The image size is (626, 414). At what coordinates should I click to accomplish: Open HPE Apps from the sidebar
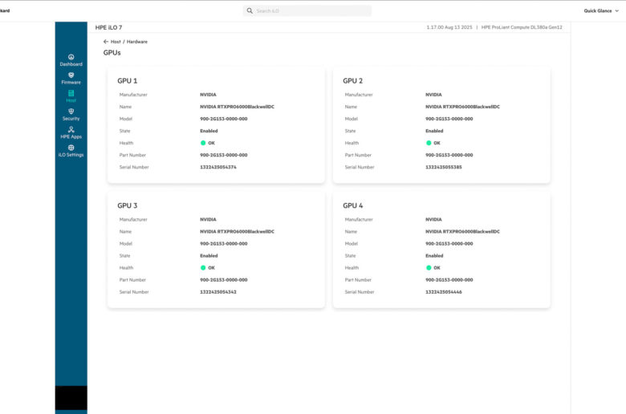click(71, 130)
